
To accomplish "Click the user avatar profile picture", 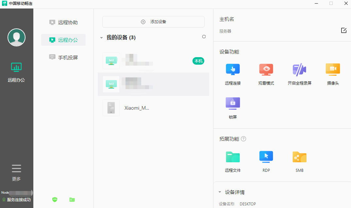I will pyautogui.click(x=16, y=38).
